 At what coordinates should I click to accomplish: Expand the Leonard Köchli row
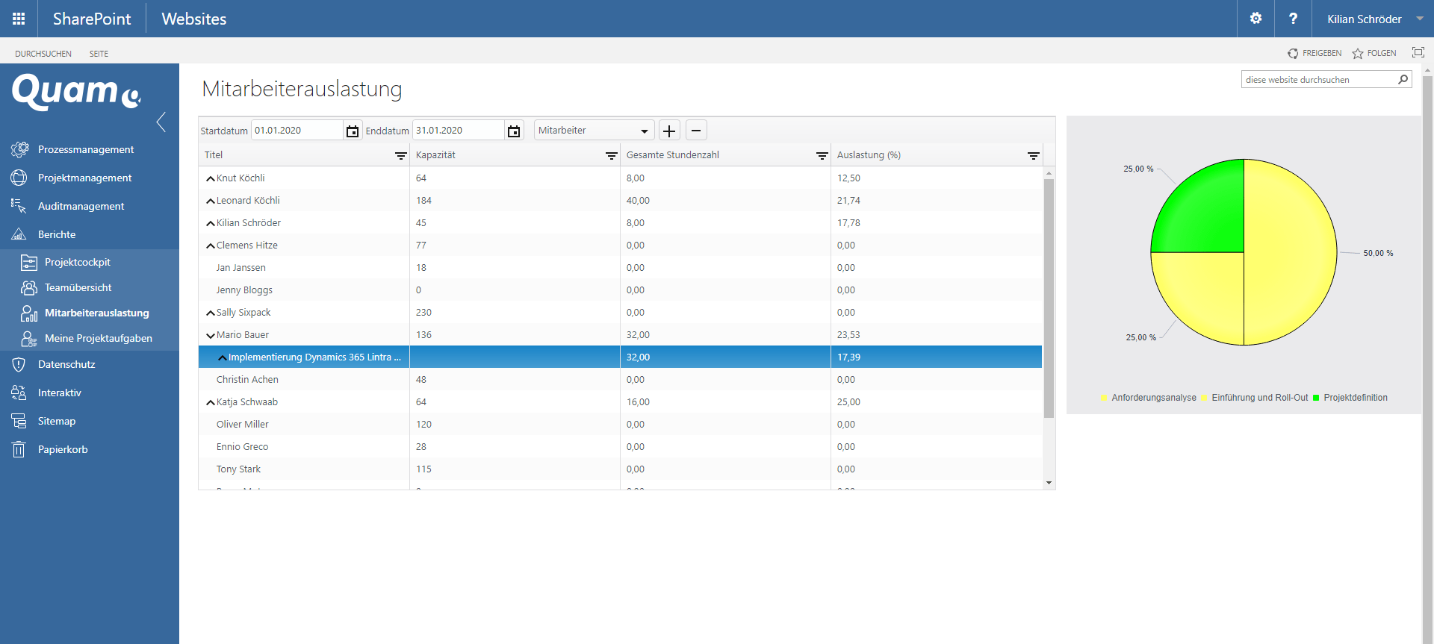211,201
